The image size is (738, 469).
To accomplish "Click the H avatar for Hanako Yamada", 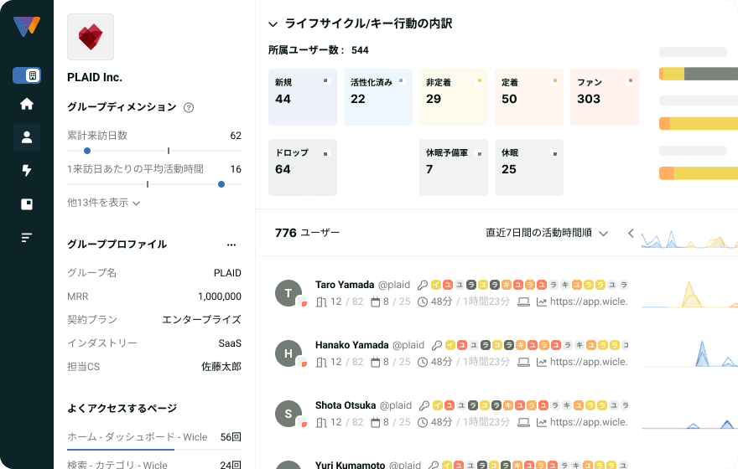I will coord(288,353).
